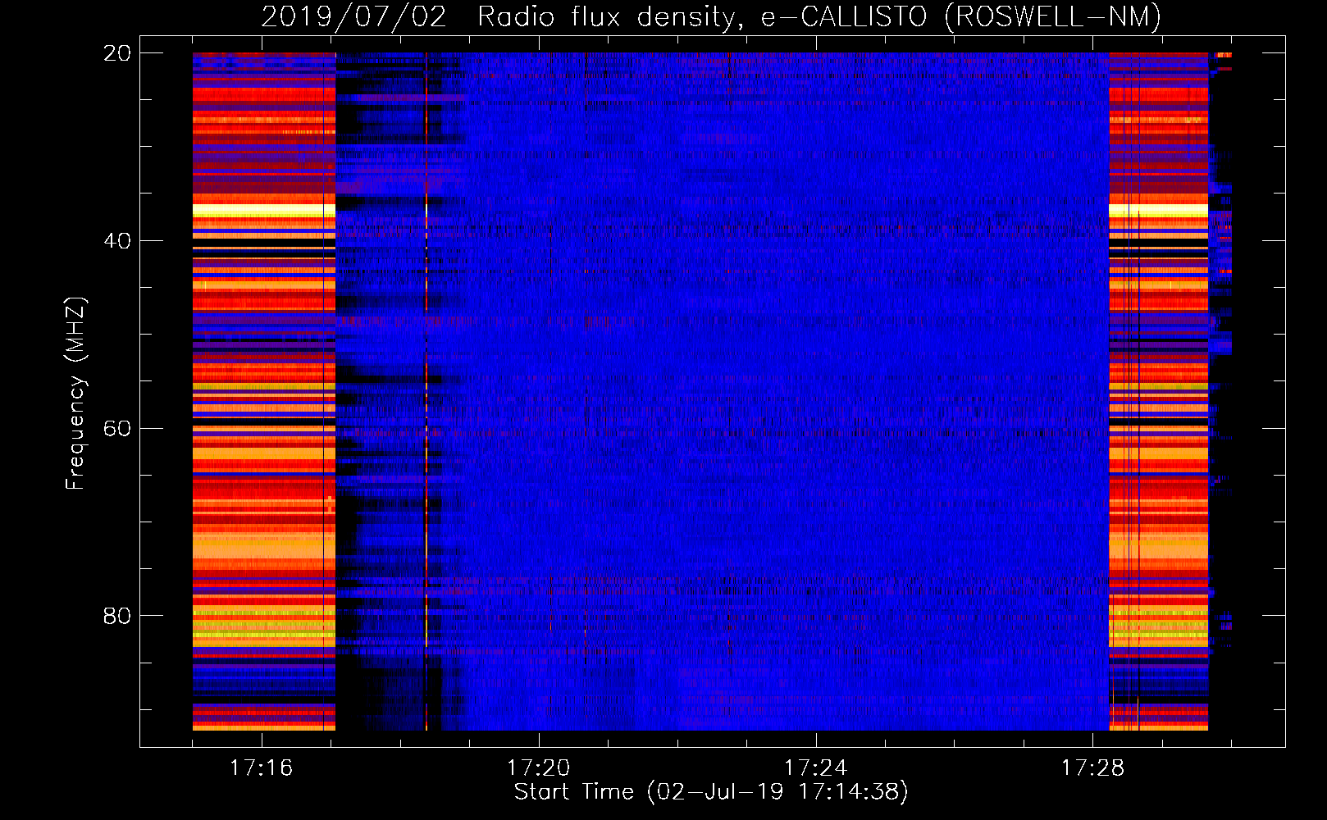Click the 17:20 time tick label
The height and width of the screenshot is (820, 1327).
tap(538, 768)
